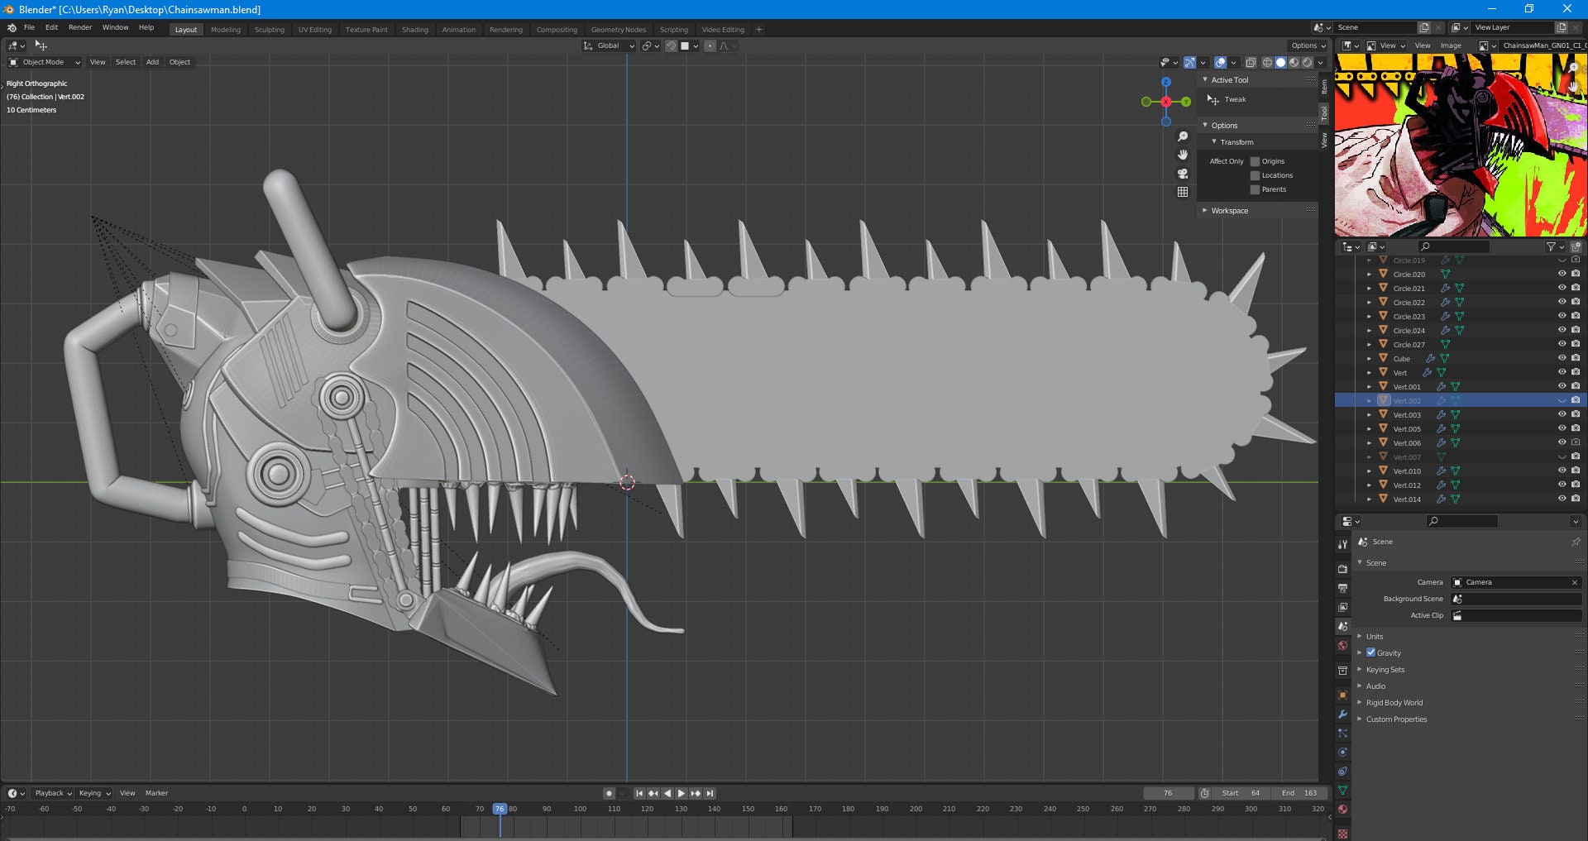This screenshot has height=841, width=1588.
Task: Enable proportional editing in the header
Action: click(709, 45)
